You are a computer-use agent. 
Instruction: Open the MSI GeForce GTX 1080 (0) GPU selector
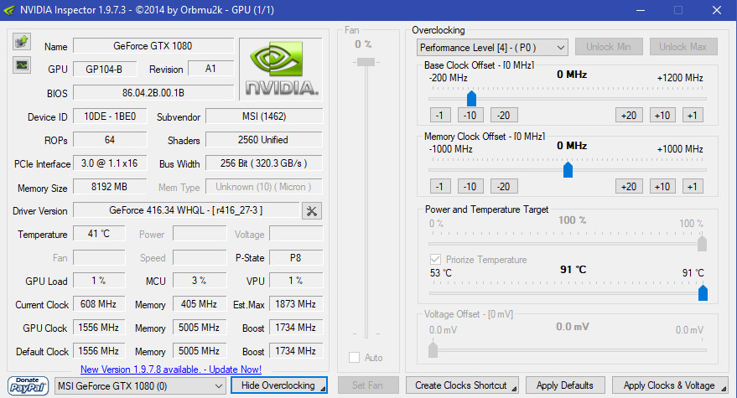click(x=139, y=386)
